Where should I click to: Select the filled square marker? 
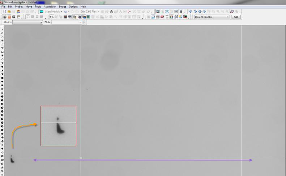click(x=3, y=78)
